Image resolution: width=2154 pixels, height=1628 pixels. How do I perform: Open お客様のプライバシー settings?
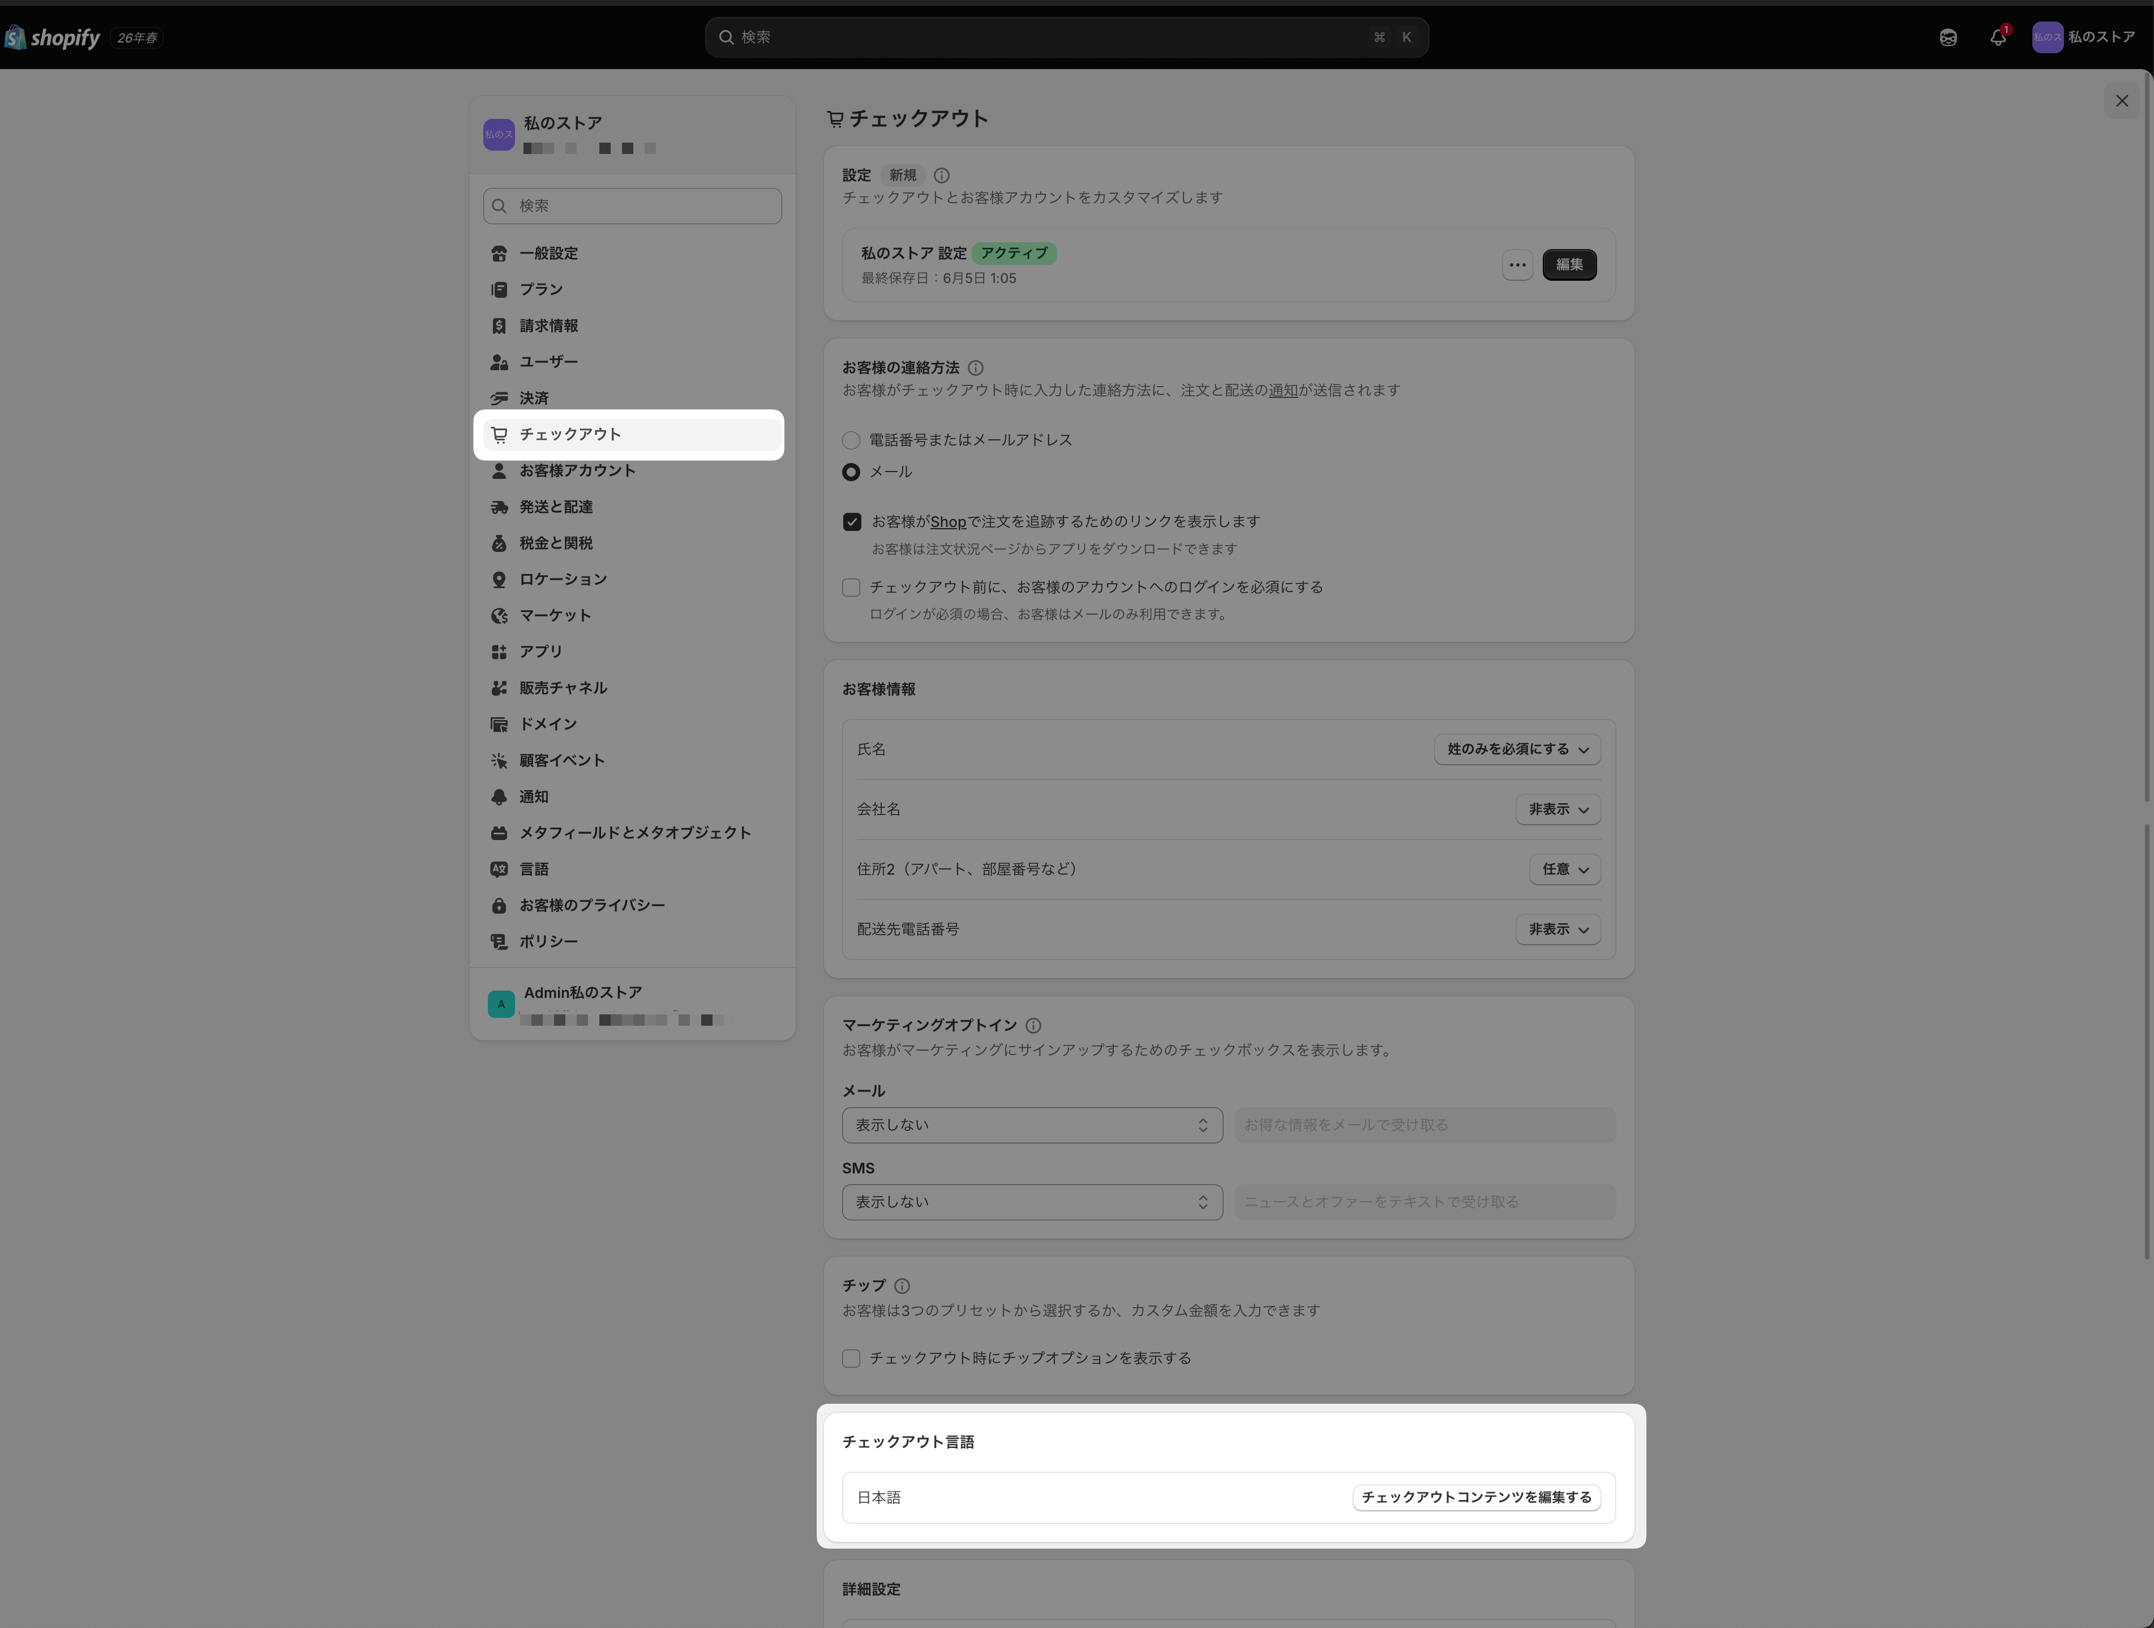(x=631, y=905)
